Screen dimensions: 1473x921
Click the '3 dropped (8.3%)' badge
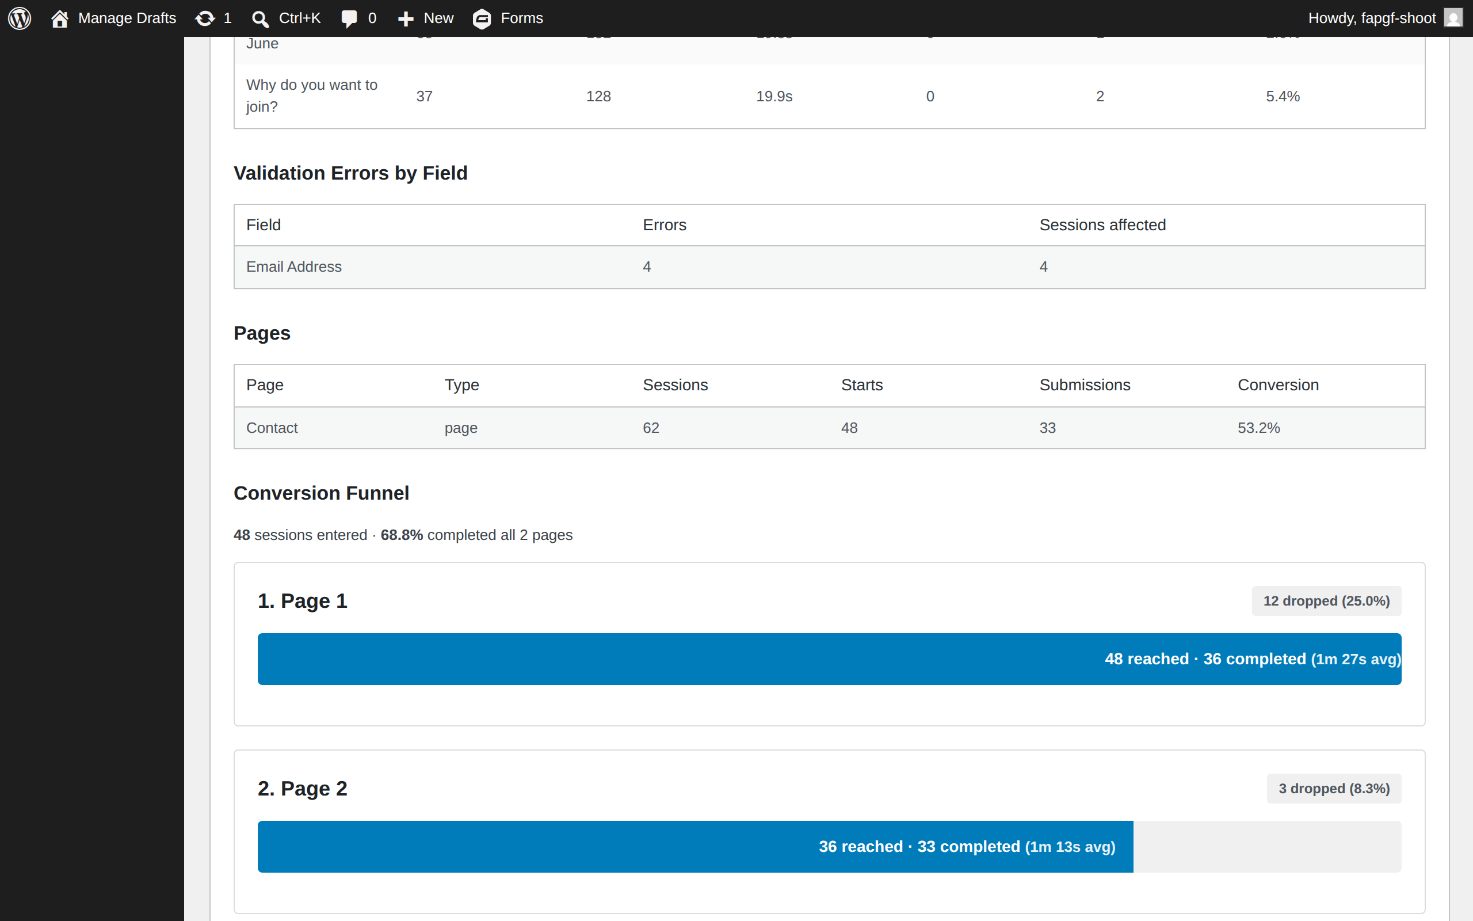coord(1334,789)
